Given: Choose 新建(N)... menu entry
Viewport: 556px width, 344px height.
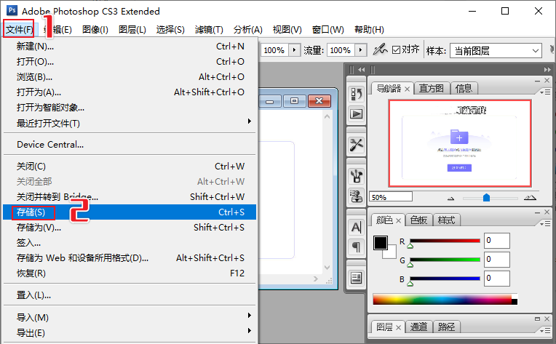Looking at the screenshot, I should click(x=130, y=46).
